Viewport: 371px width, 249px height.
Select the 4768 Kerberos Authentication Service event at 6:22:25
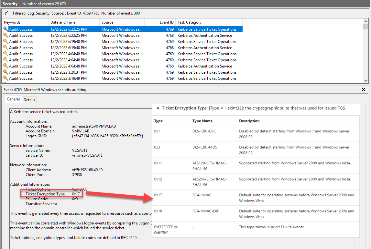tap(97, 35)
